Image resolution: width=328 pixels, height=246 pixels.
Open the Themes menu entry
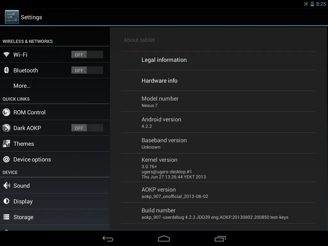pos(55,144)
